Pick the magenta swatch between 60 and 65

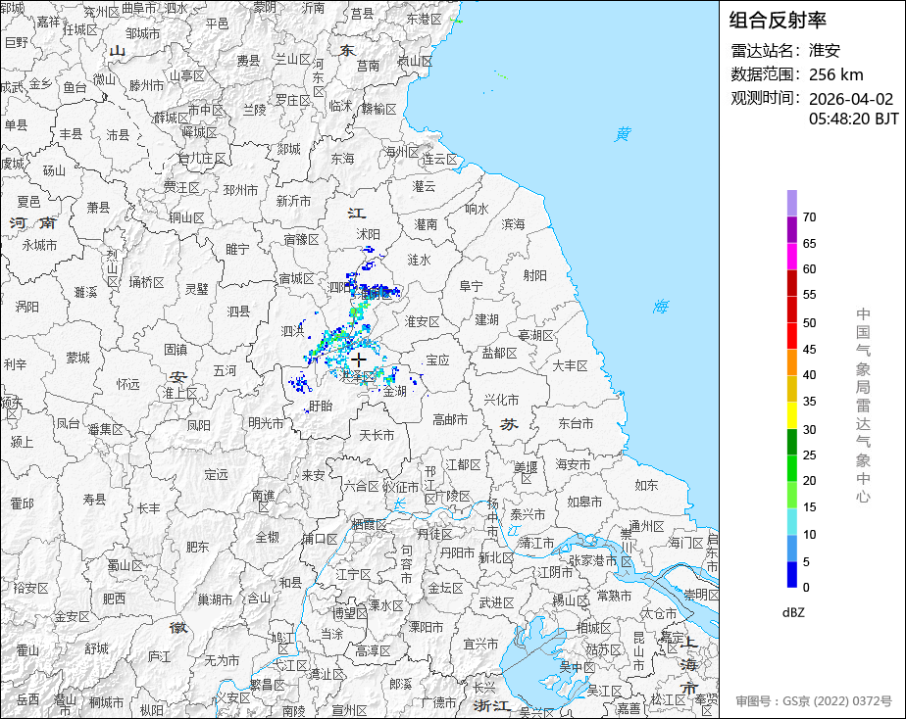(x=791, y=256)
